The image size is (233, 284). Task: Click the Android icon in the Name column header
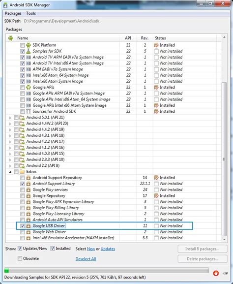pos(11,38)
